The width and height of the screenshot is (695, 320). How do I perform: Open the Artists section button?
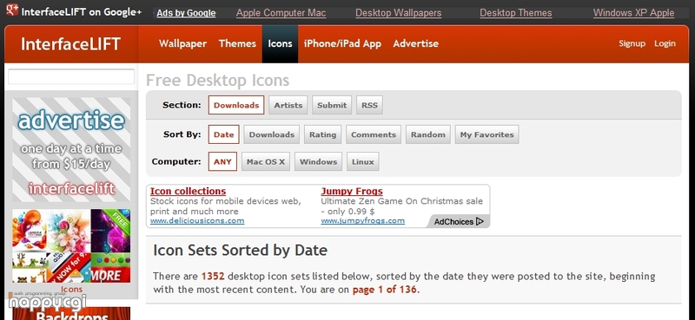click(288, 105)
